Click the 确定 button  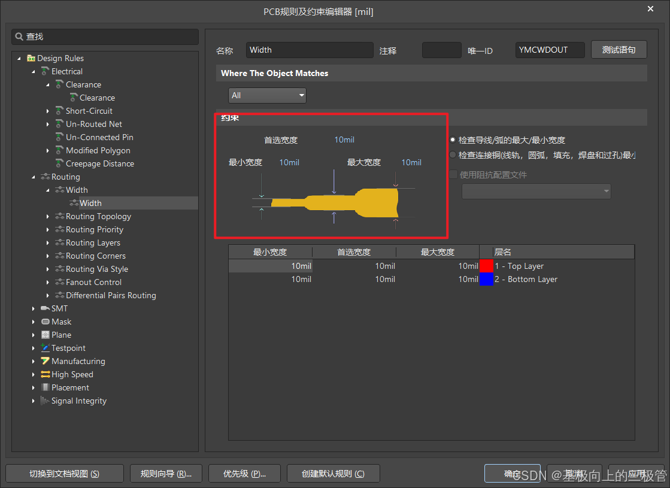513,474
